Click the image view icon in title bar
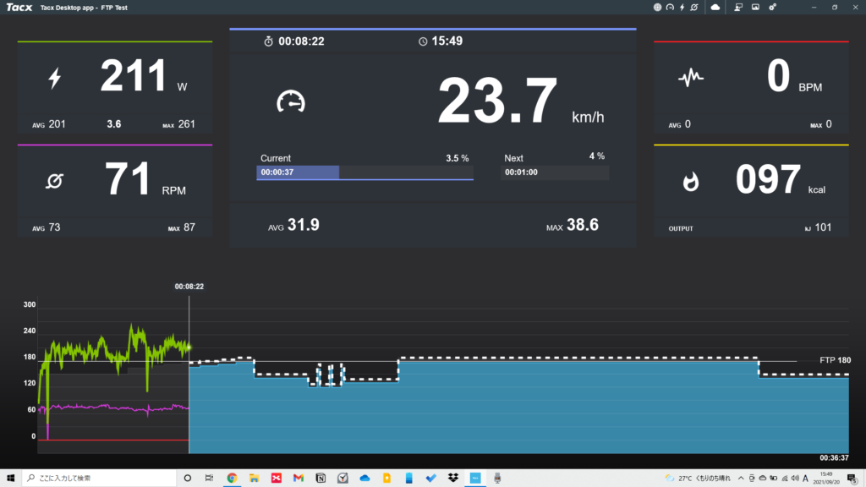 755,7
